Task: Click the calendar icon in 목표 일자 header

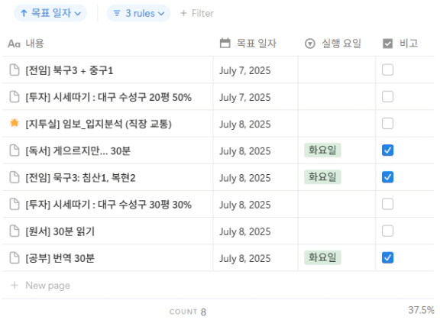Action: (x=225, y=44)
